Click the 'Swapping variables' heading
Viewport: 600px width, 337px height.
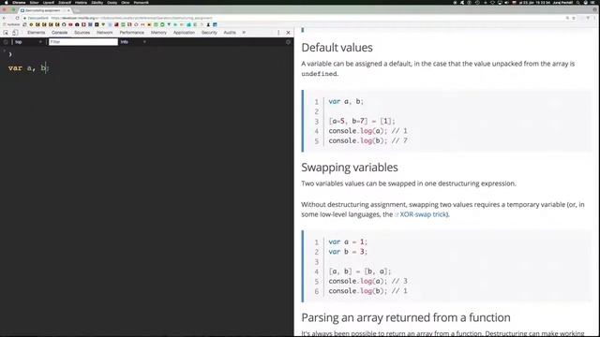coord(350,168)
